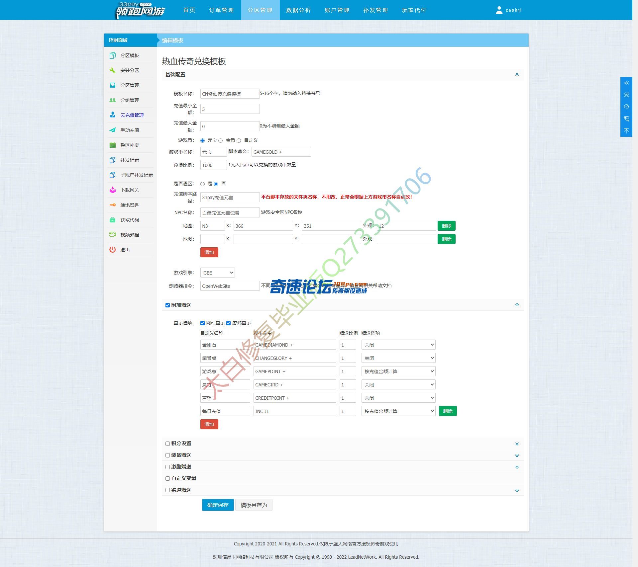
Task: Open 账户管理 in top navigation
Action: click(337, 10)
